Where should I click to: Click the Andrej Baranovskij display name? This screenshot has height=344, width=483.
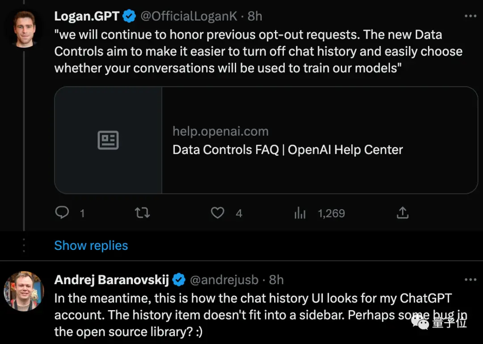pos(111,280)
